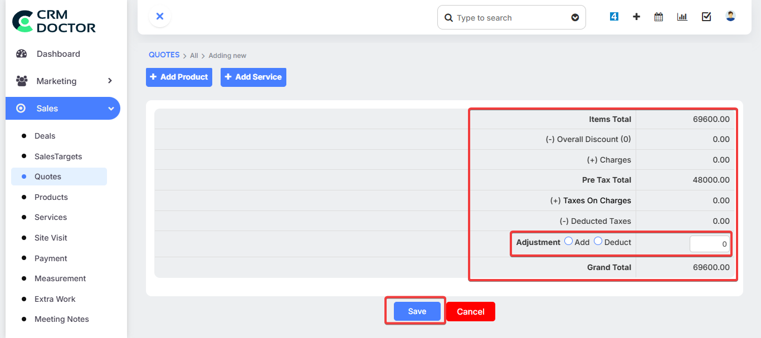Collapse the Sales menu section

pos(111,109)
